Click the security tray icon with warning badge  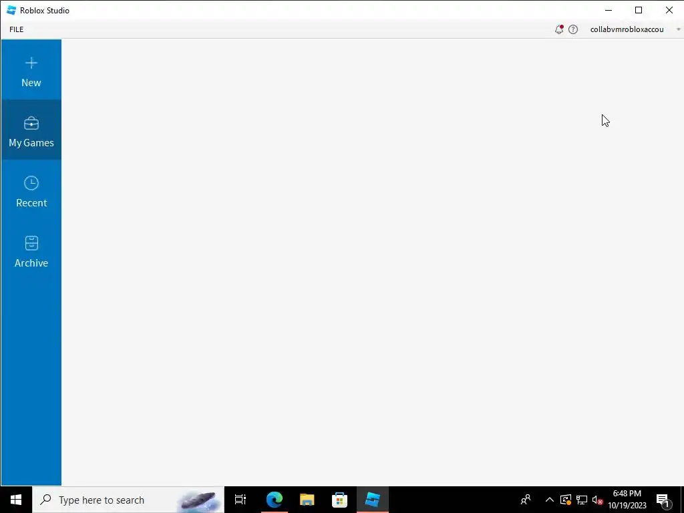[x=566, y=500]
